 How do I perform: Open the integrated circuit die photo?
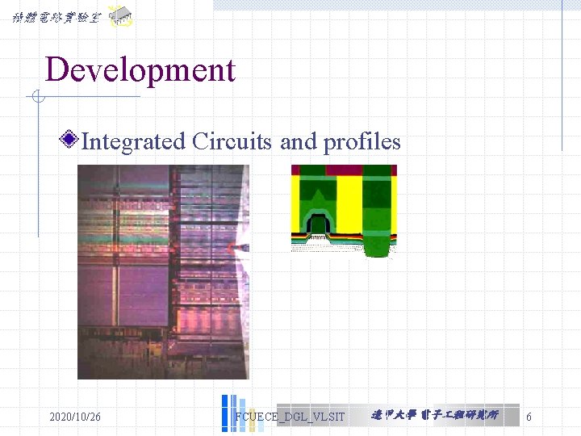[x=163, y=272]
